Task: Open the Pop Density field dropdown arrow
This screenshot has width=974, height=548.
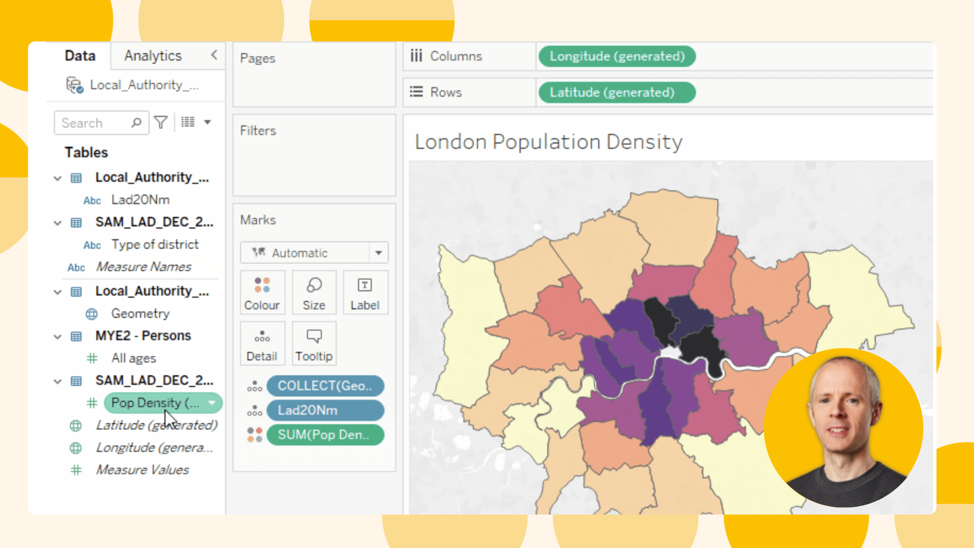Action: point(212,403)
